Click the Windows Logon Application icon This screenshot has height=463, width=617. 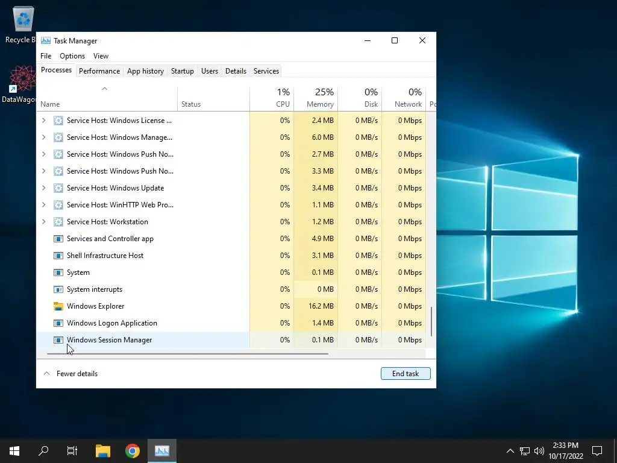pyautogui.click(x=58, y=323)
